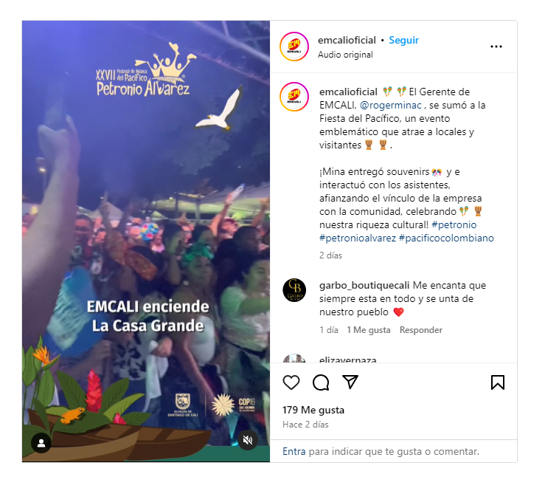Open comments via speech bubble icon
This screenshot has width=545, height=491.
coord(321,382)
